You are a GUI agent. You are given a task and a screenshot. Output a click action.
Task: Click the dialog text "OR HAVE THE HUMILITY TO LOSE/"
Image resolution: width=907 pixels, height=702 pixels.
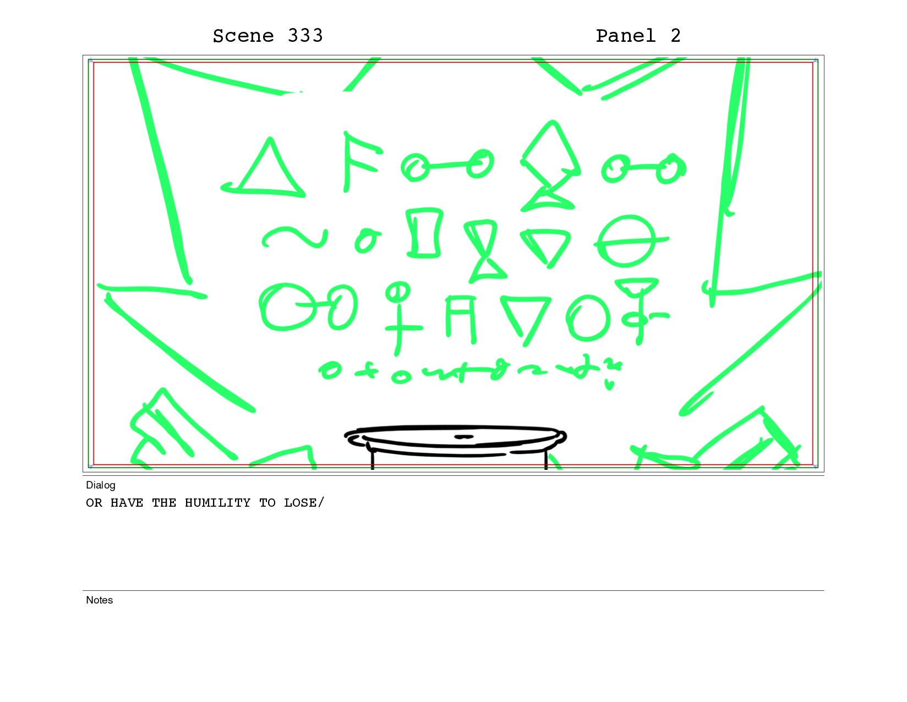coord(205,503)
